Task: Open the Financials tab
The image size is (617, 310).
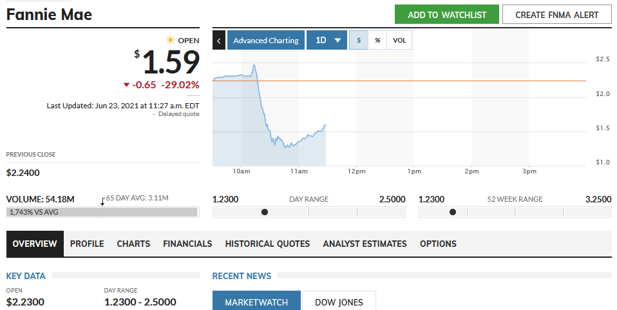Action: click(187, 244)
